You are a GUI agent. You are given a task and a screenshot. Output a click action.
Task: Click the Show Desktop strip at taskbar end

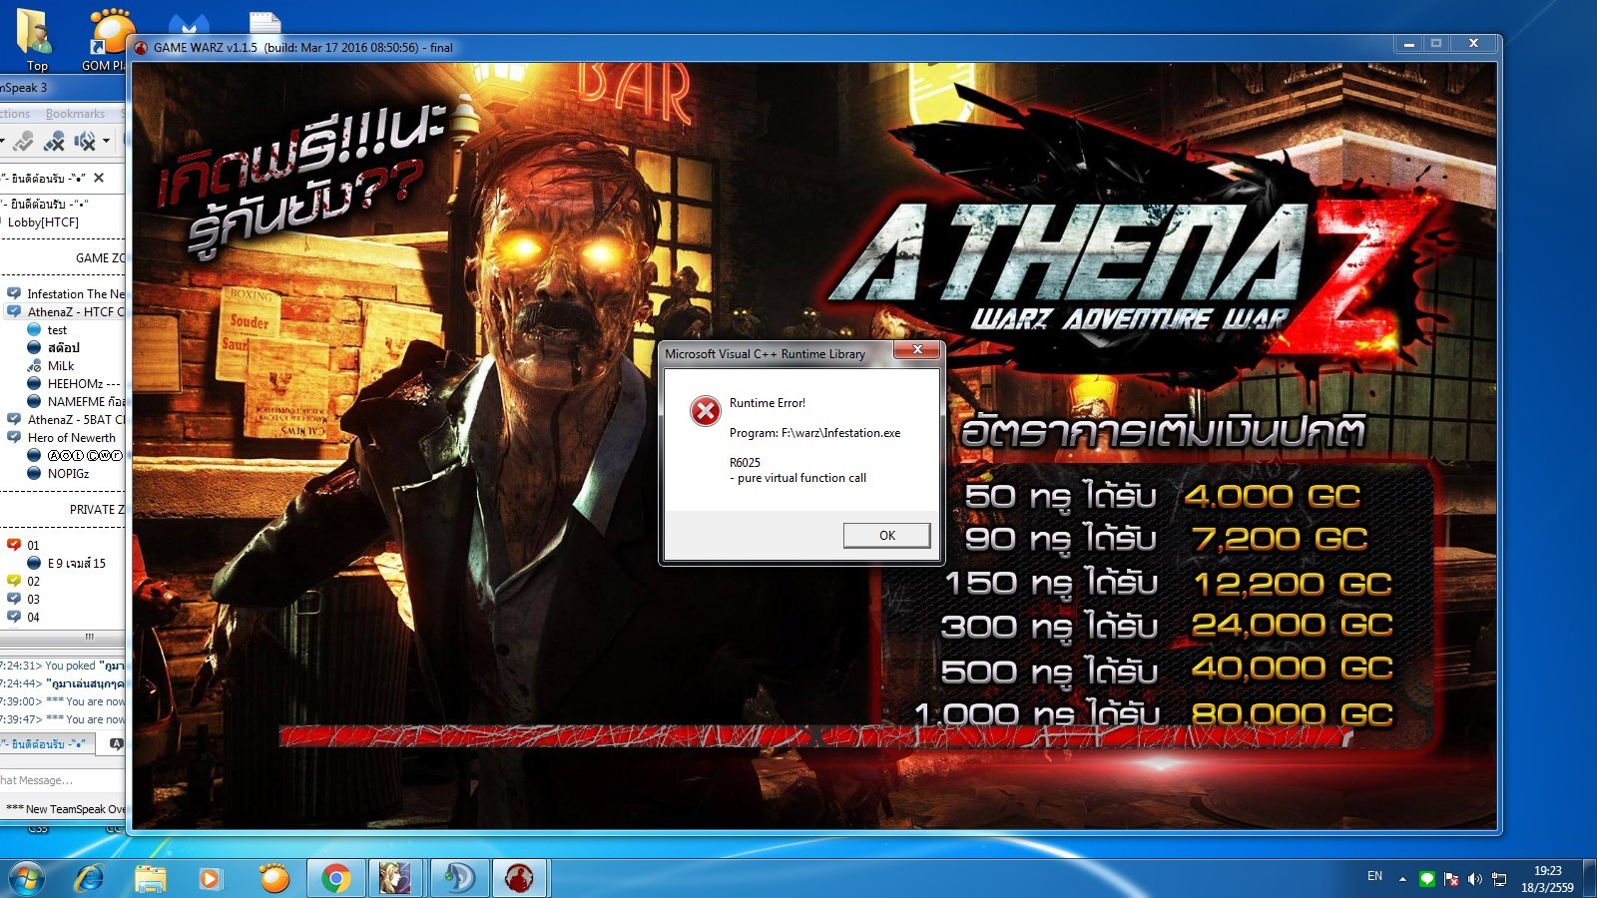point(1589,879)
